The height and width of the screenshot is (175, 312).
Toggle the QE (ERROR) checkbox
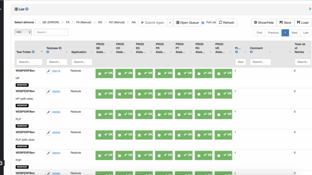(x=39, y=23)
